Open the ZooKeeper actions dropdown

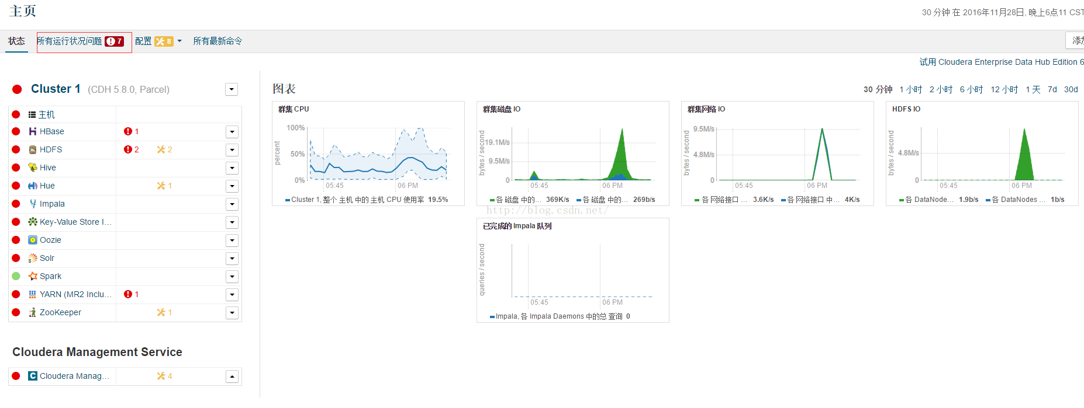[x=232, y=313]
